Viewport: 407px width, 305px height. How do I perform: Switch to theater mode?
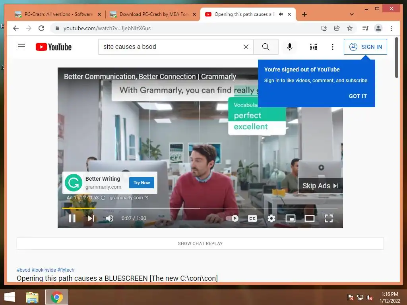[309, 218]
